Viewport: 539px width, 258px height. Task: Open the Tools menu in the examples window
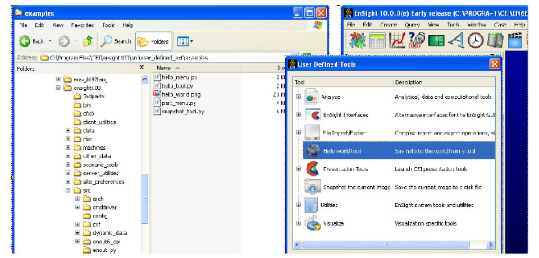(x=108, y=25)
